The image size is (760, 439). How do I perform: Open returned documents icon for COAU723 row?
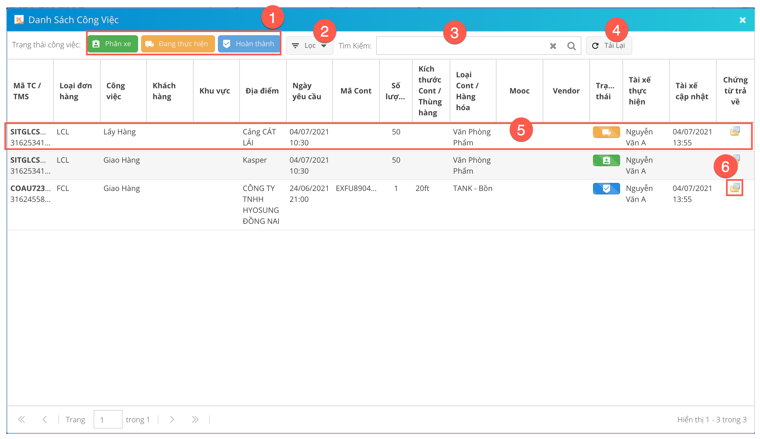(x=735, y=187)
